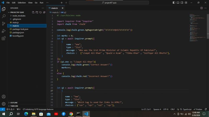Screen dimensions: 209x117
Task: Change the Spaces: 4 indentation setting
Action: click(x=157, y=109)
